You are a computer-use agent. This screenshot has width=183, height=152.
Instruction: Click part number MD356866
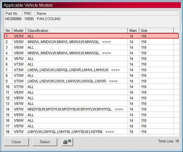(x=13, y=19)
